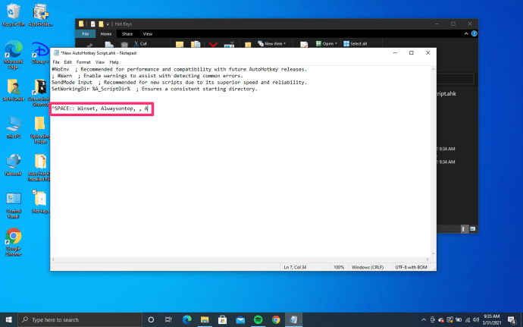Click the SetWorkingDir line in Notepad
Screen dimensions: 523x327
(x=155, y=90)
